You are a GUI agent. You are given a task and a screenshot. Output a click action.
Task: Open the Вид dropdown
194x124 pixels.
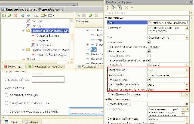(x=187, y=37)
